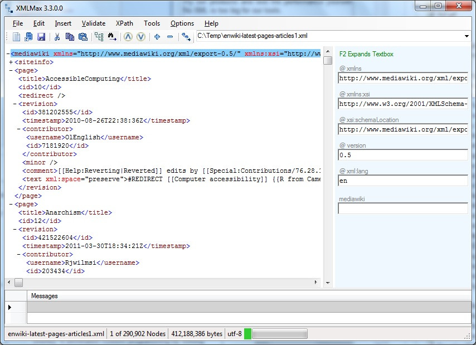This screenshot has width=476, height=345.
Task: Select the timestamp 2010-08-26T22:38:36Z line
Action: tap(106, 121)
